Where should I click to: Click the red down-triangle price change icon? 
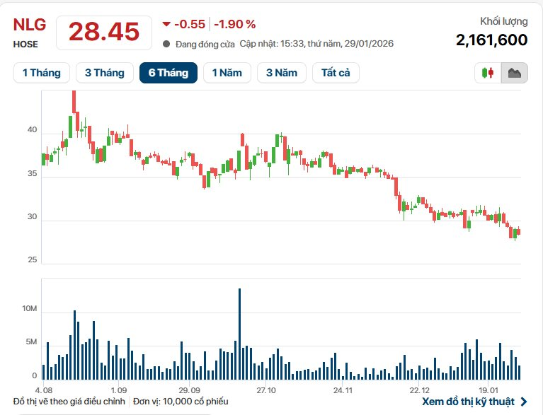coord(166,24)
